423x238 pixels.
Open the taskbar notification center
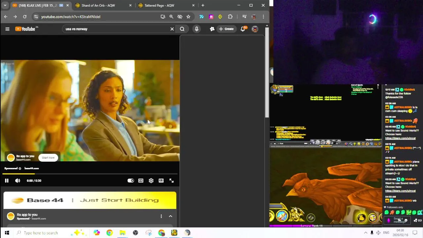pyautogui.click(x=415, y=233)
